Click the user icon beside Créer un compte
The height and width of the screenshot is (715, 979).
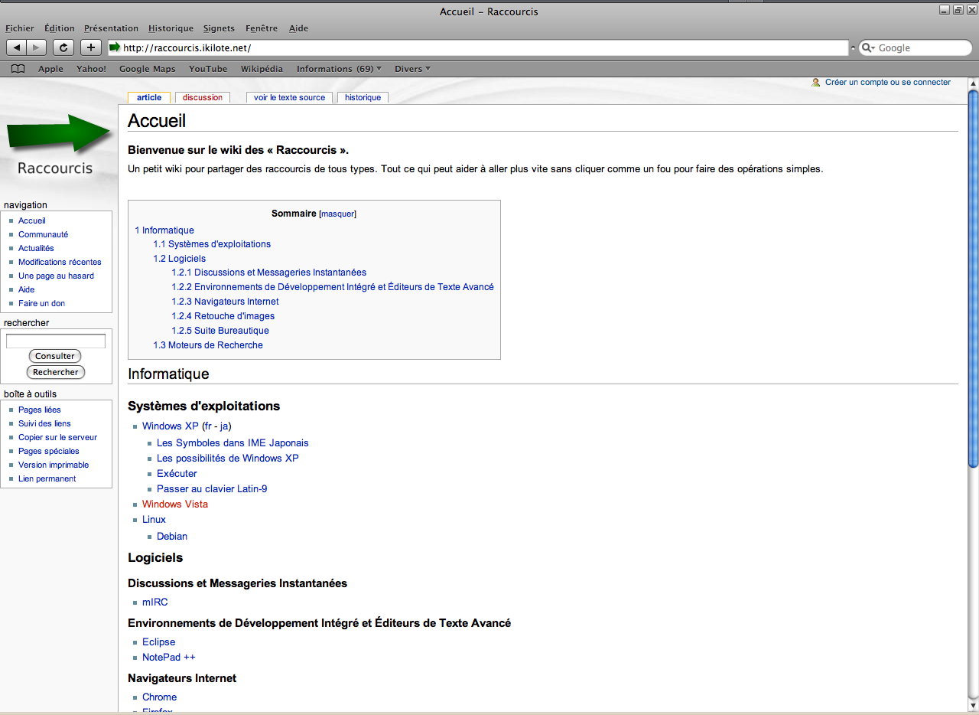coord(816,83)
